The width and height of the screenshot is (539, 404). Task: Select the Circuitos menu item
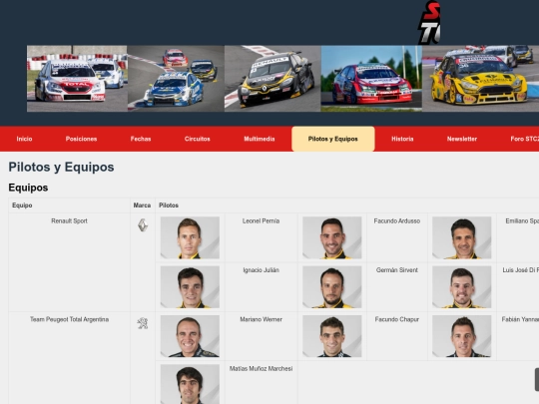pos(197,139)
